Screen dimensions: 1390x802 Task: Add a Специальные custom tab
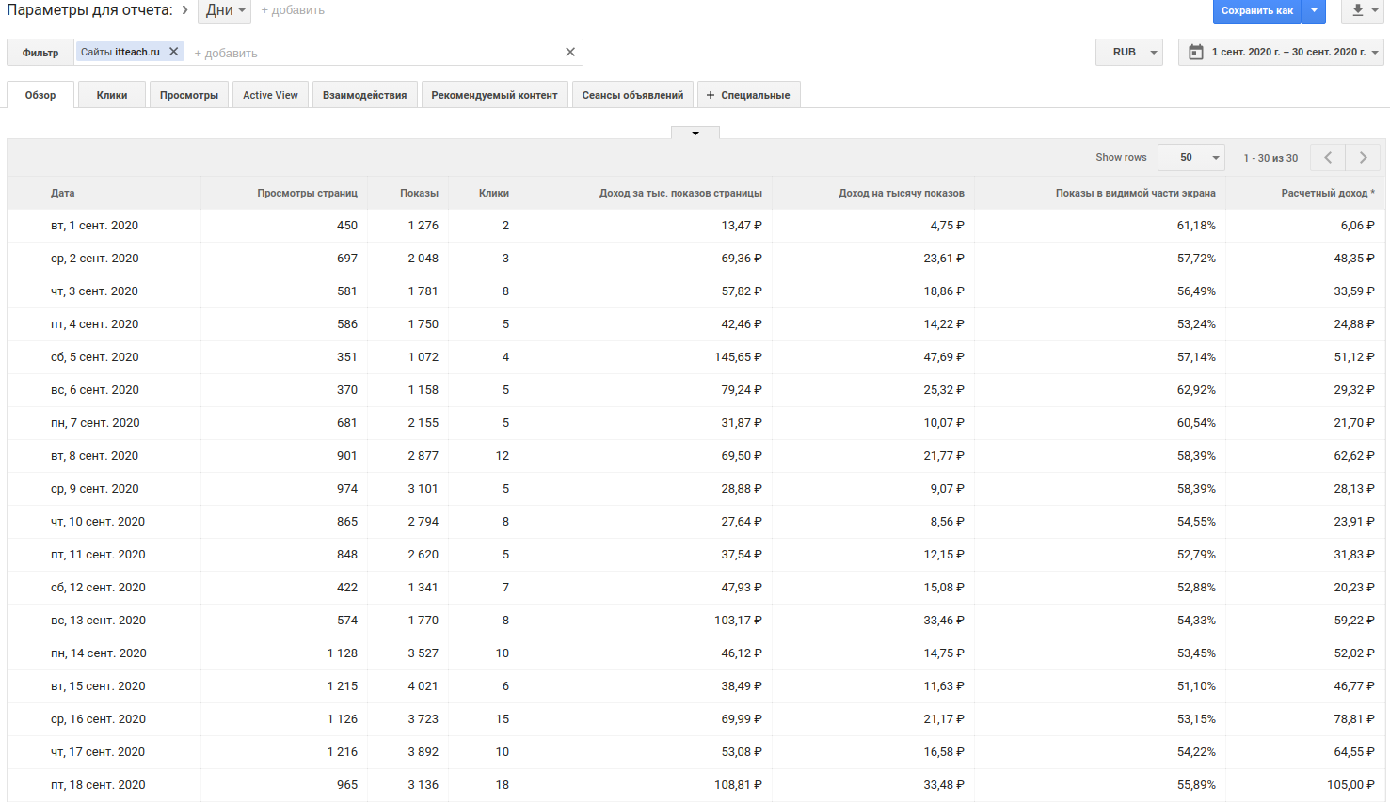coord(748,95)
